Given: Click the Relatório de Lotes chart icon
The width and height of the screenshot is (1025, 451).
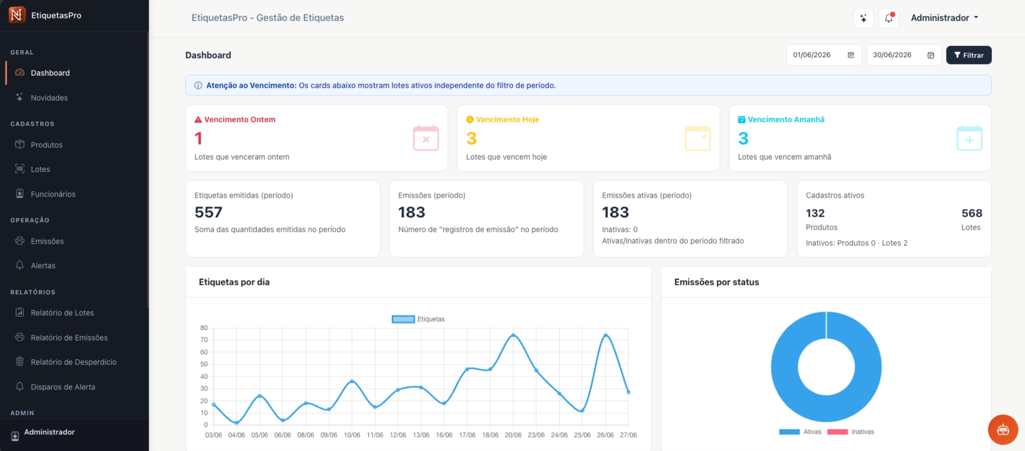Looking at the screenshot, I should click(x=20, y=312).
